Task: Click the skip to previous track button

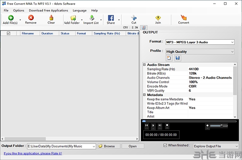Action: coord(146,125)
